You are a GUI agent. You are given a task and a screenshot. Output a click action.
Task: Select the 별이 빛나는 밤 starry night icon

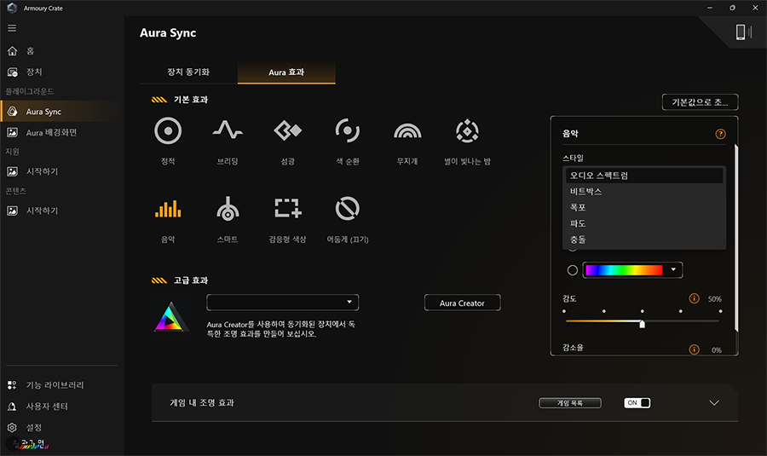click(467, 130)
